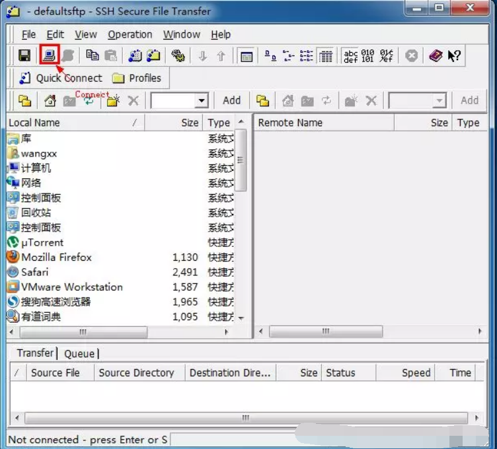Click the Connect icon highlighted in red
The width and height of the screenshot is (497, 449).
pyautogui.click(x=49, y=56)
